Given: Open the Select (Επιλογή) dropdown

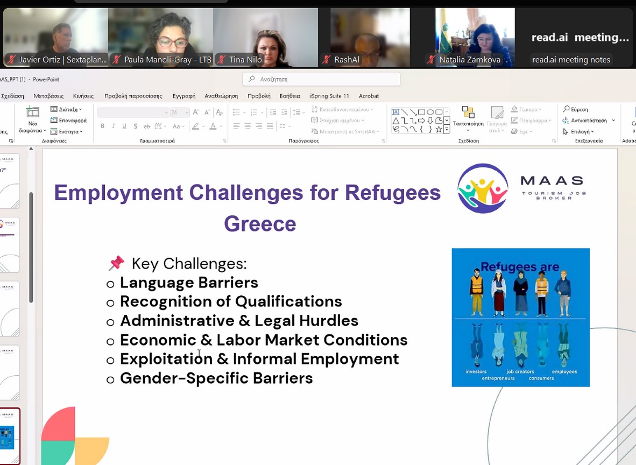Looking at the screenshot, I should coord(578,132).
